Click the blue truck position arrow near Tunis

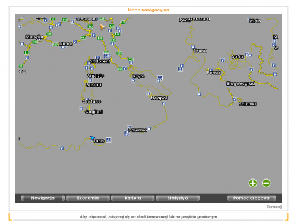(x=92, y=138)
